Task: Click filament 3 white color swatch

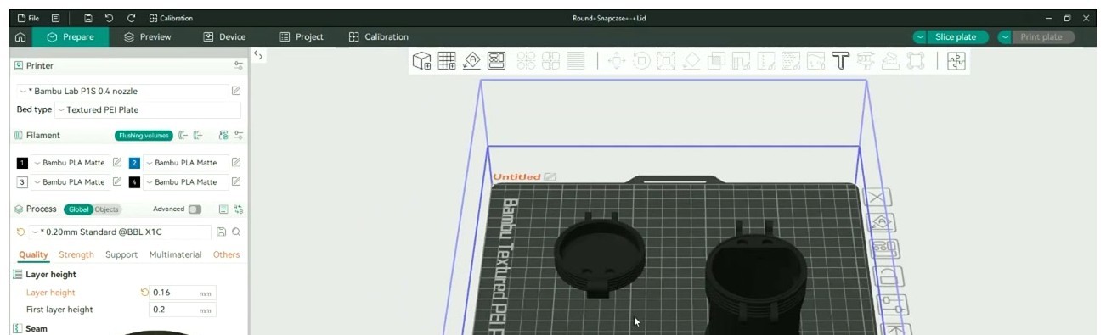Action: point(22,181)
